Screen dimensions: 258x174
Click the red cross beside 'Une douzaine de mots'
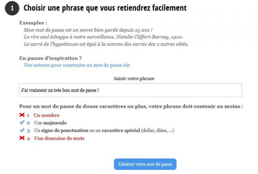(22, 138)
